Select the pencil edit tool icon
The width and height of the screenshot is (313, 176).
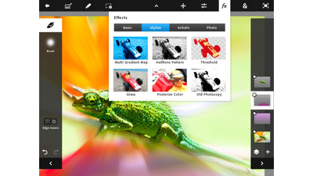88,6
